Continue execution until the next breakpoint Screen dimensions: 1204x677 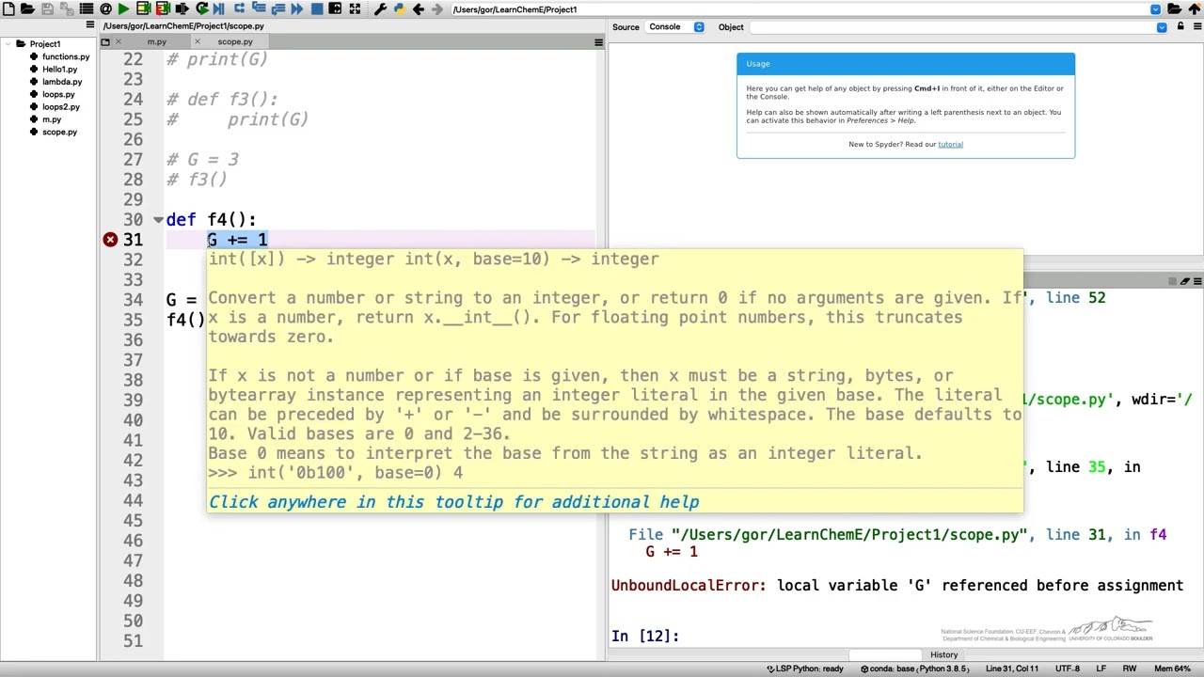point(297,9)
